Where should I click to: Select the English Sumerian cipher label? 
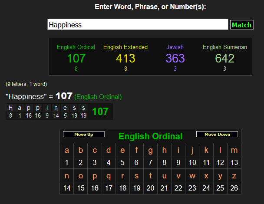point(224,47)
